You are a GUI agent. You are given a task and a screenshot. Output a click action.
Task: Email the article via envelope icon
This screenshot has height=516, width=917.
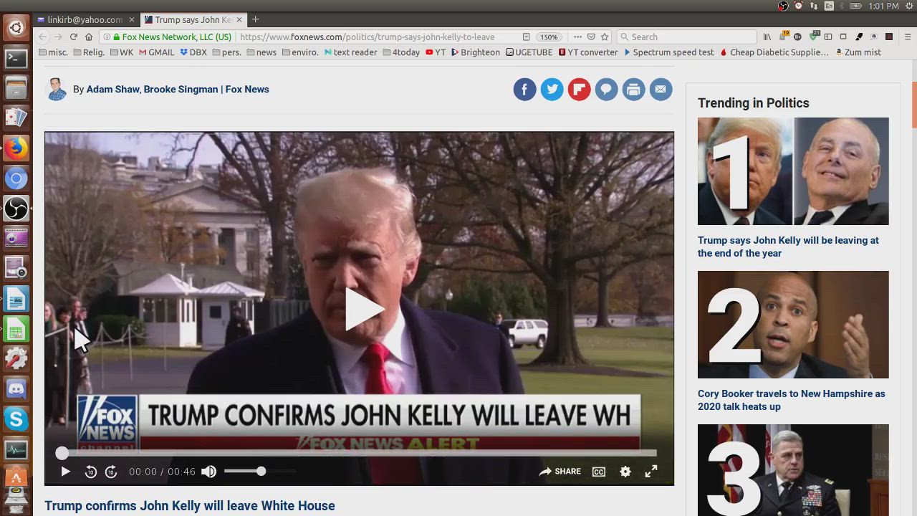[x=661, y=90]
